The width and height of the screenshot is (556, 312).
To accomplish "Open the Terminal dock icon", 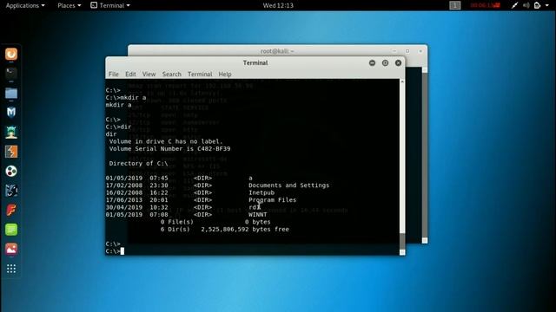I will (11, 73).
